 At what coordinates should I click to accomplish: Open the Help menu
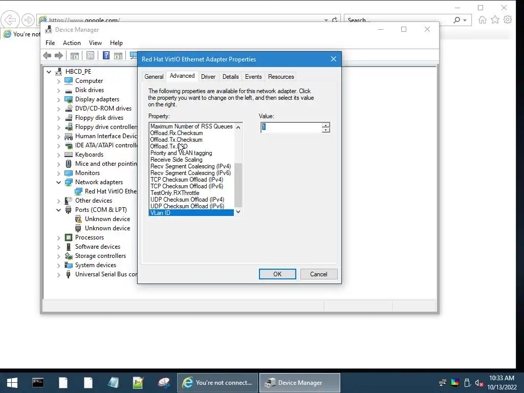coord(116,43)
